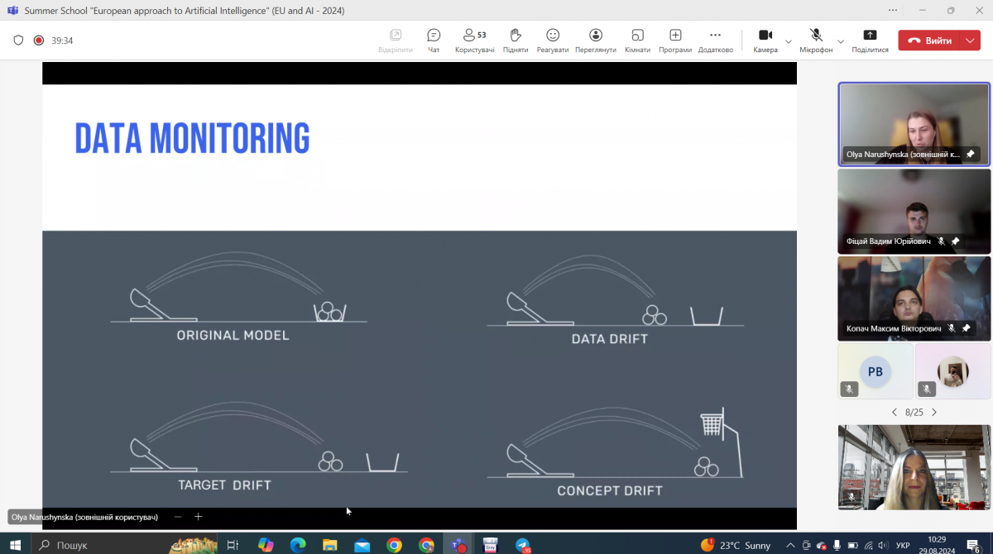Open the apps (Програми) panel
This screenshot has height=554, width=993.
tap(675, 40)
